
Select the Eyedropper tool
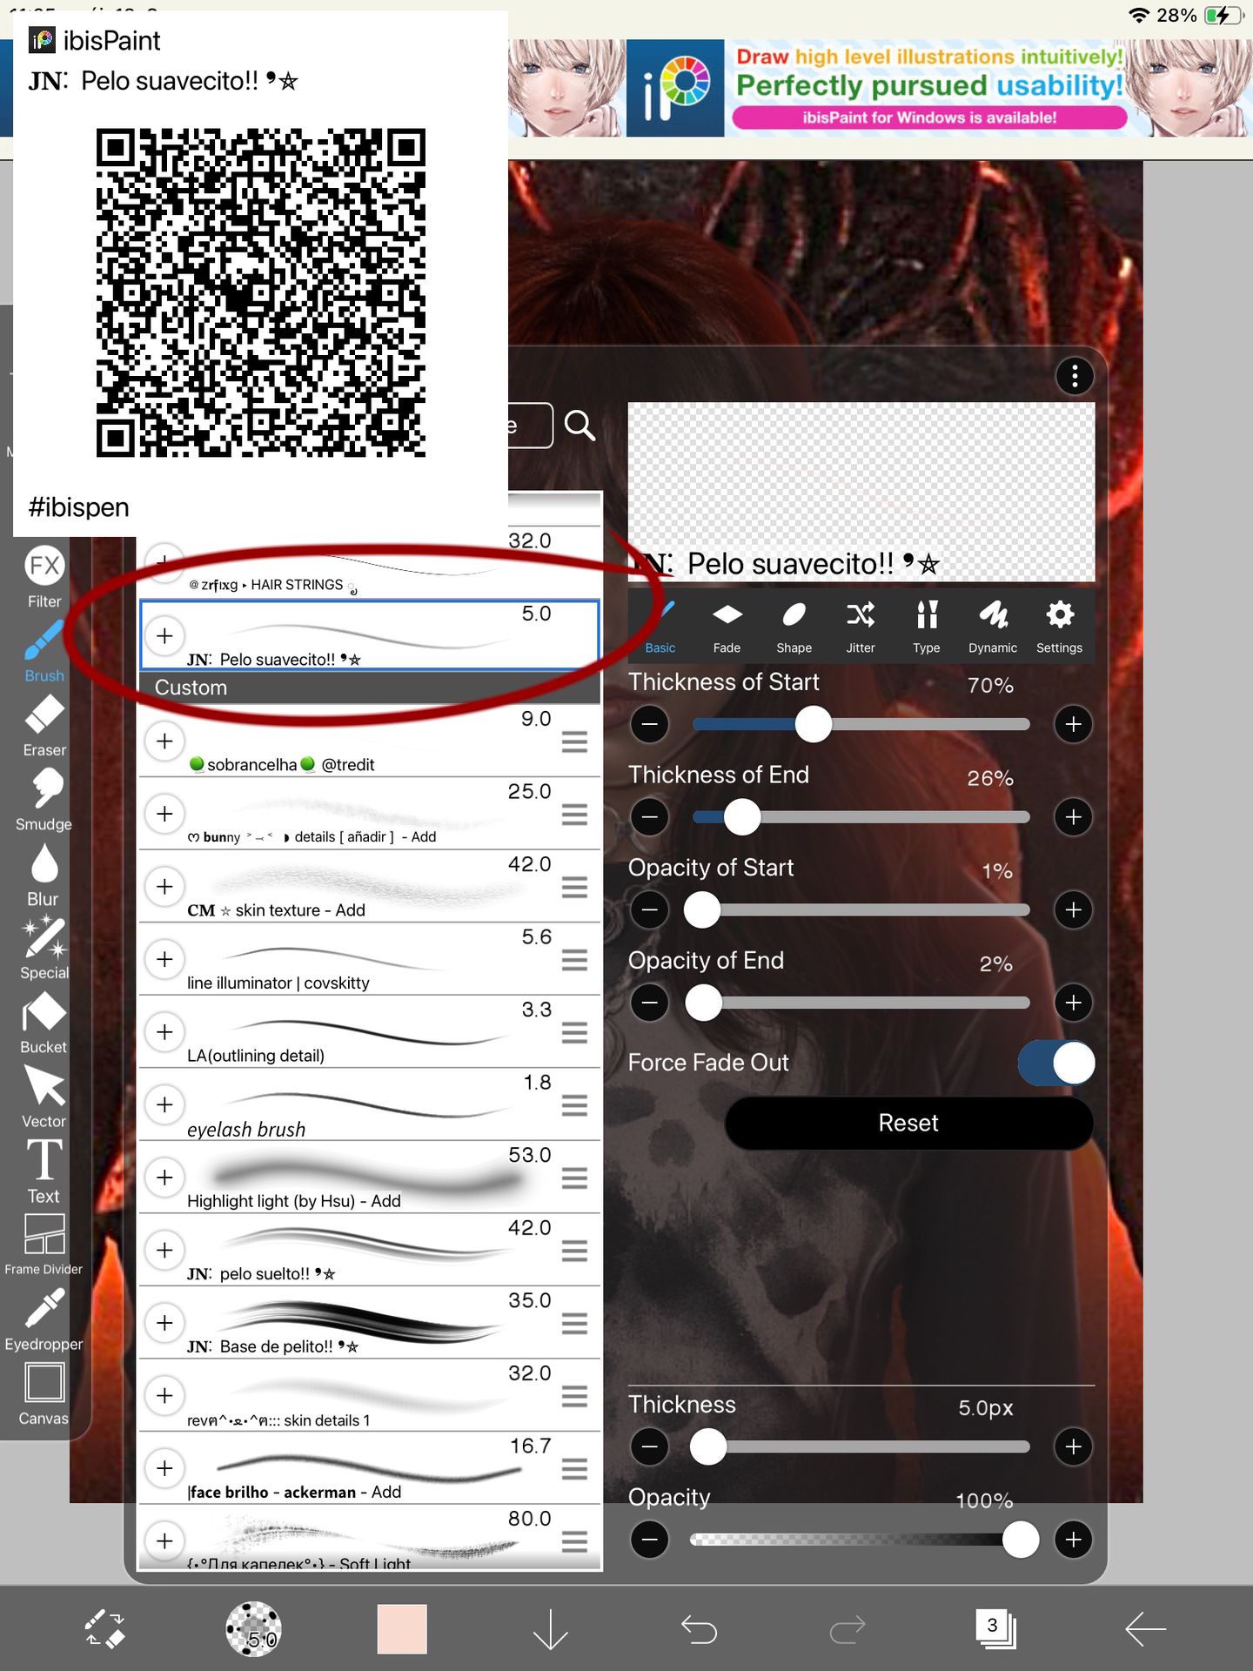(44, 1319)
